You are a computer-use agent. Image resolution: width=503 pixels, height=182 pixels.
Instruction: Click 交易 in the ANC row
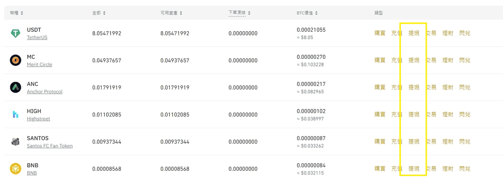coord(431,88)
